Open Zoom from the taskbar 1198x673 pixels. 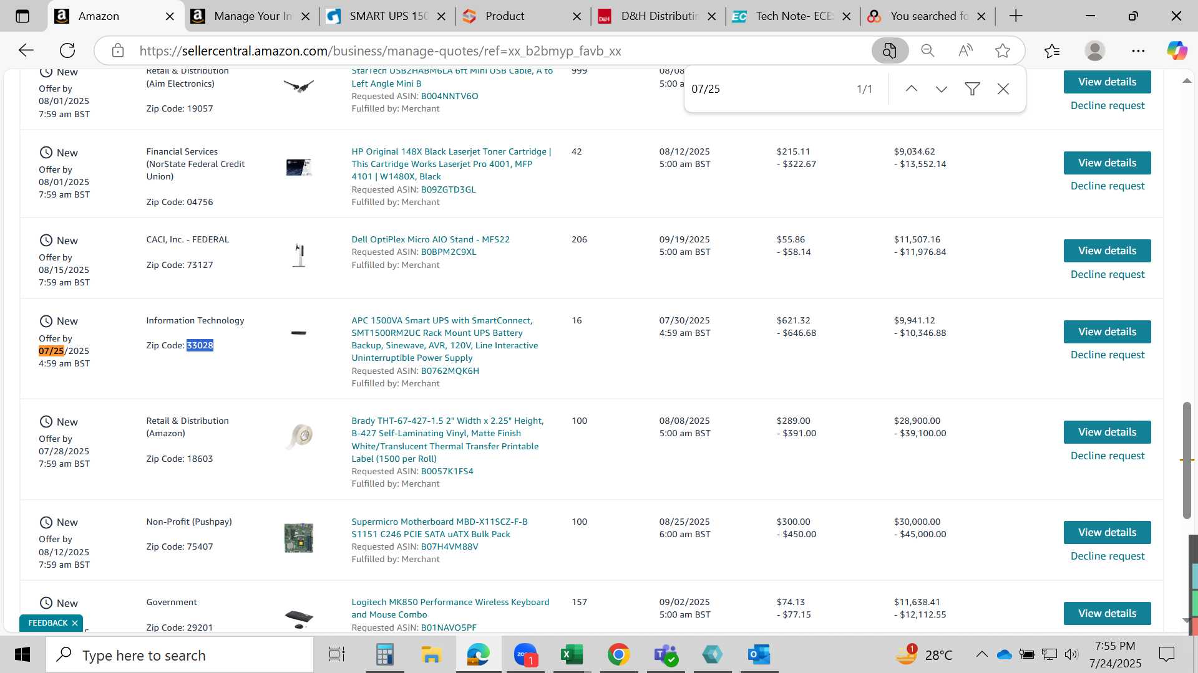tap(525, 655)
